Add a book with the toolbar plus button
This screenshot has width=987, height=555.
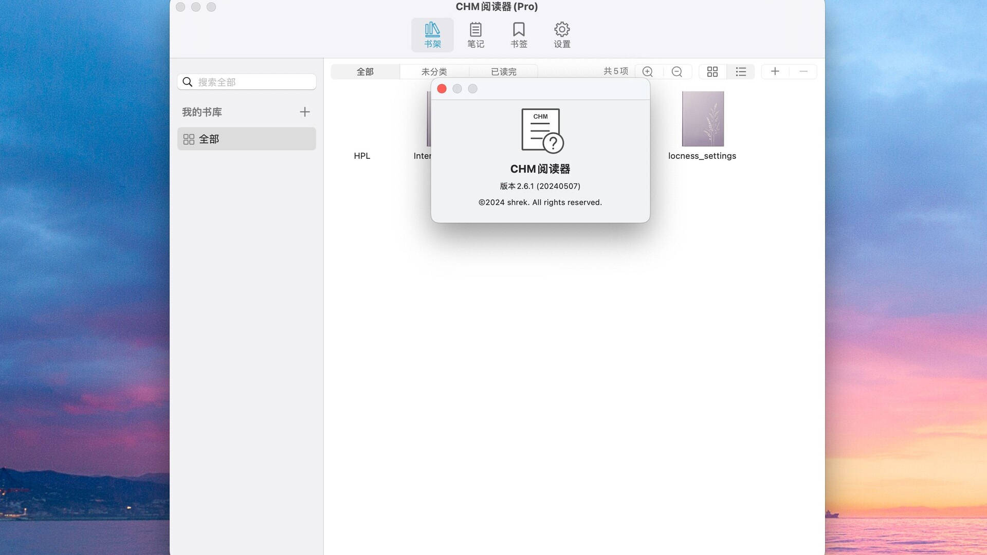775,71
